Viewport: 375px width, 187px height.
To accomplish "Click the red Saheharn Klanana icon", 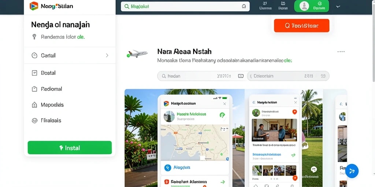I will pos(167,182).
